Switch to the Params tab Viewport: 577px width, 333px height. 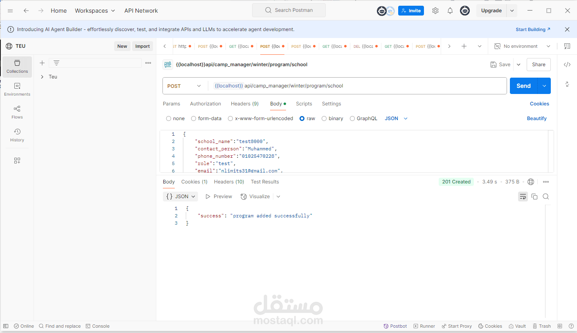pyautogui.click(x=171, y=104)
